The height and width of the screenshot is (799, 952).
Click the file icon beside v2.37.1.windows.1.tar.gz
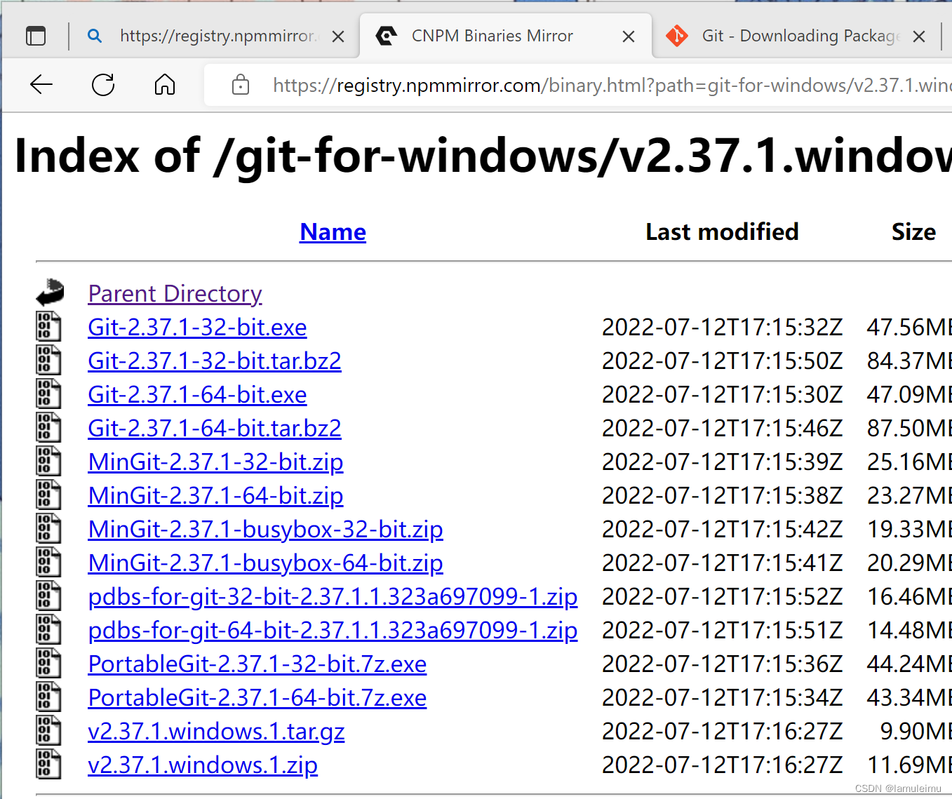point(48,730)
